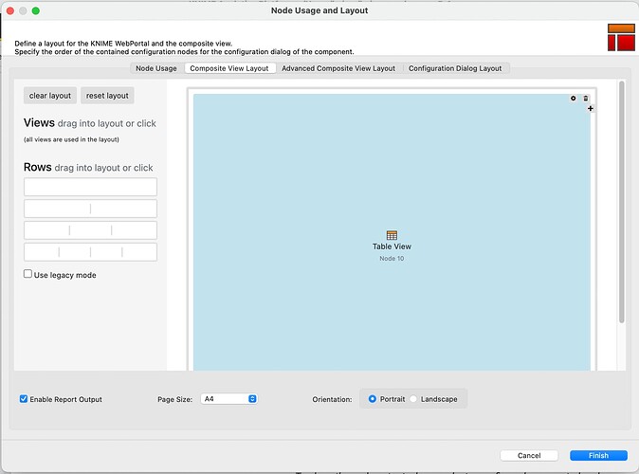The height and width of the screenshot is (474, 639).
Task: Click the Node 10 text
Action: point(392,259)
